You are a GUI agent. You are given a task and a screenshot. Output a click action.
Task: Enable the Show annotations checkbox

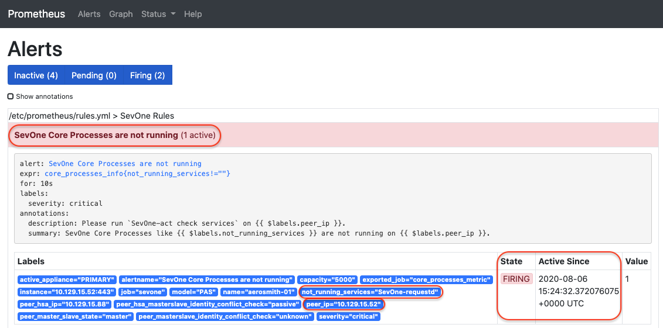(11, 96)
